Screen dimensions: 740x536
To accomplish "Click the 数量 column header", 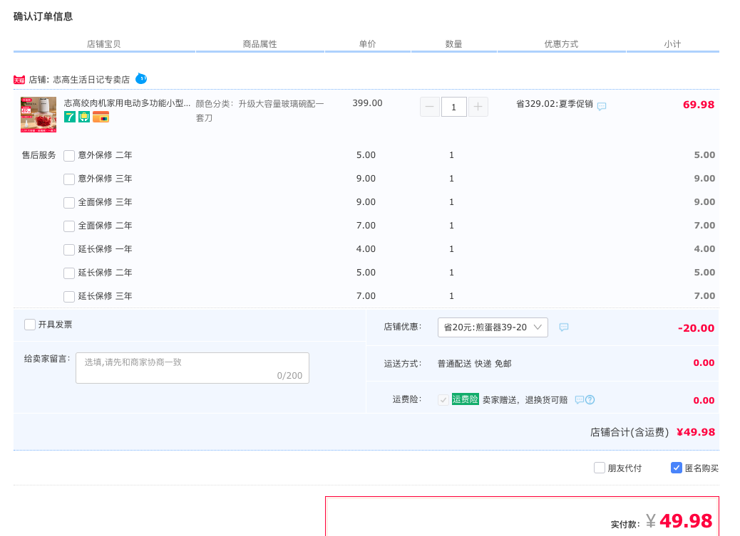I will [453, 44].
